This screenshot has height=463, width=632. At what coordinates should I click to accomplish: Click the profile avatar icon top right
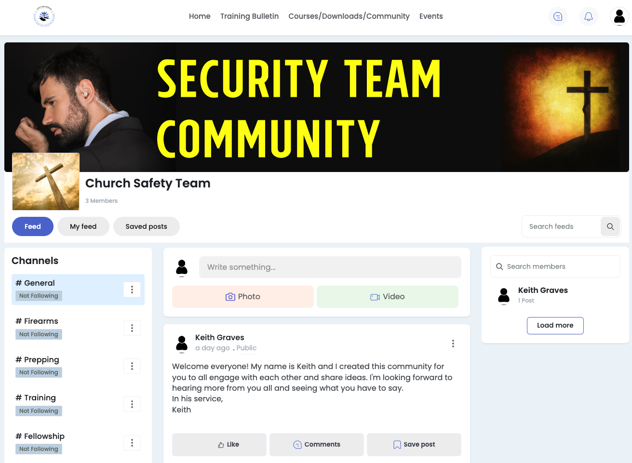coord(619,16)
